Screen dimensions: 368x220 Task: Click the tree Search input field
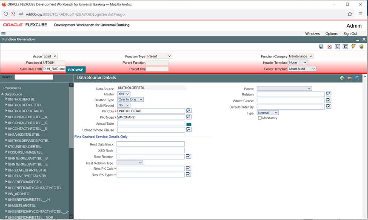click(34, 77)
